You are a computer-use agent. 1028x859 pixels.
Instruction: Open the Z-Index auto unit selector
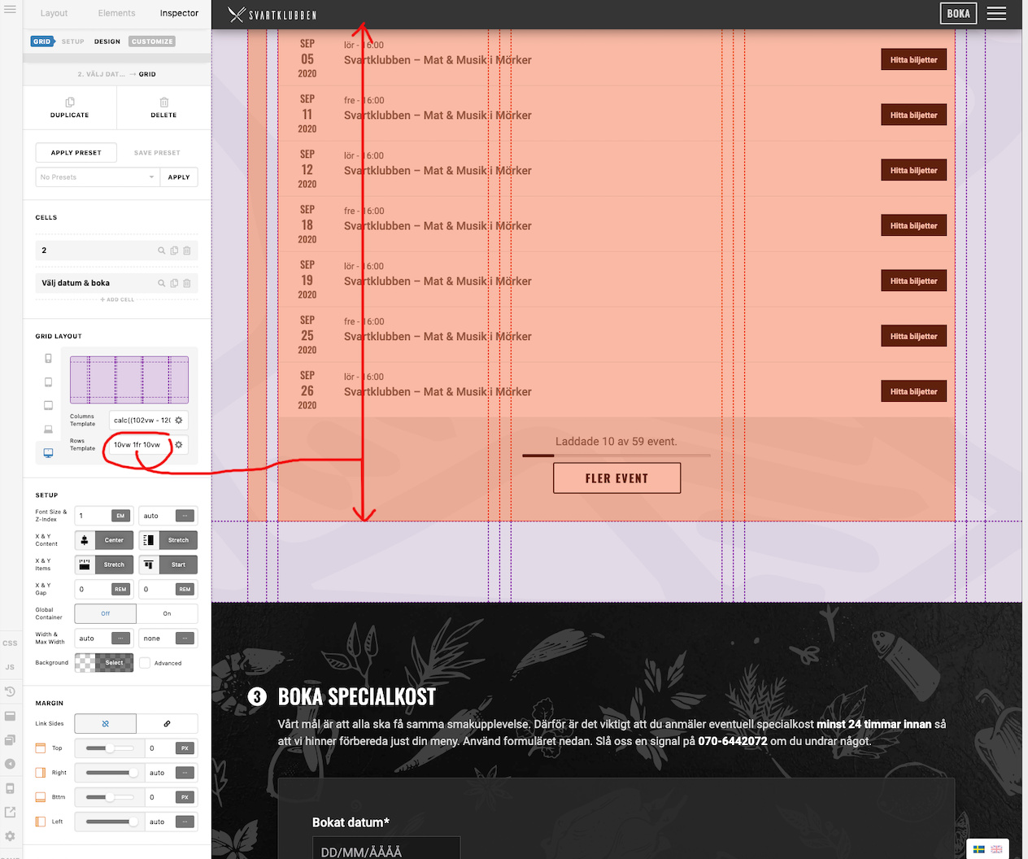(x=185, y=516)
